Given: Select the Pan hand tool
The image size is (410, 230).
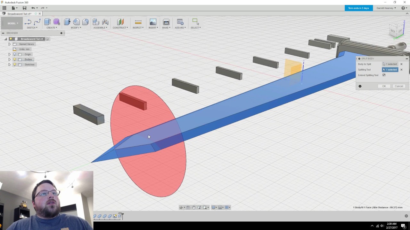Looking at the screenshot, I should click(x=194, y=208).
